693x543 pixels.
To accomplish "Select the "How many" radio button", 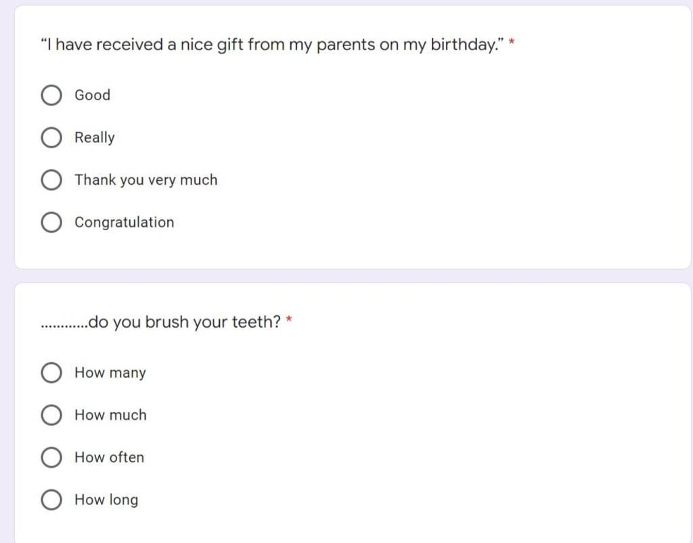I will 51,372.
